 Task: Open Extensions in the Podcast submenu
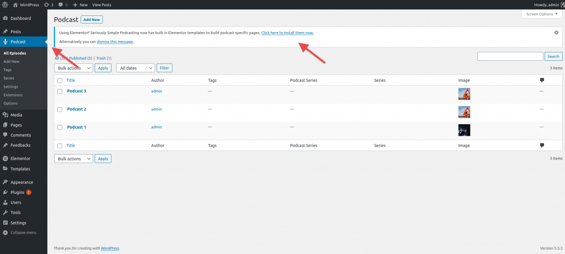(x=13, y=95)
